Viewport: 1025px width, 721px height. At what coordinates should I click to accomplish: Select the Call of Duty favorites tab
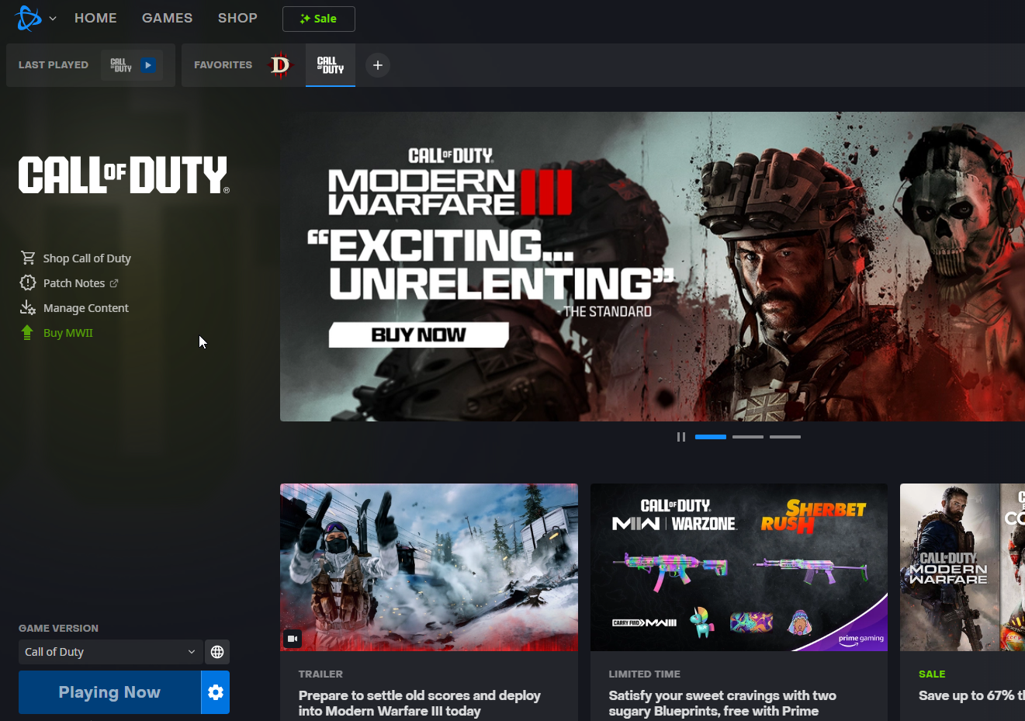click(x=331, y=65)
